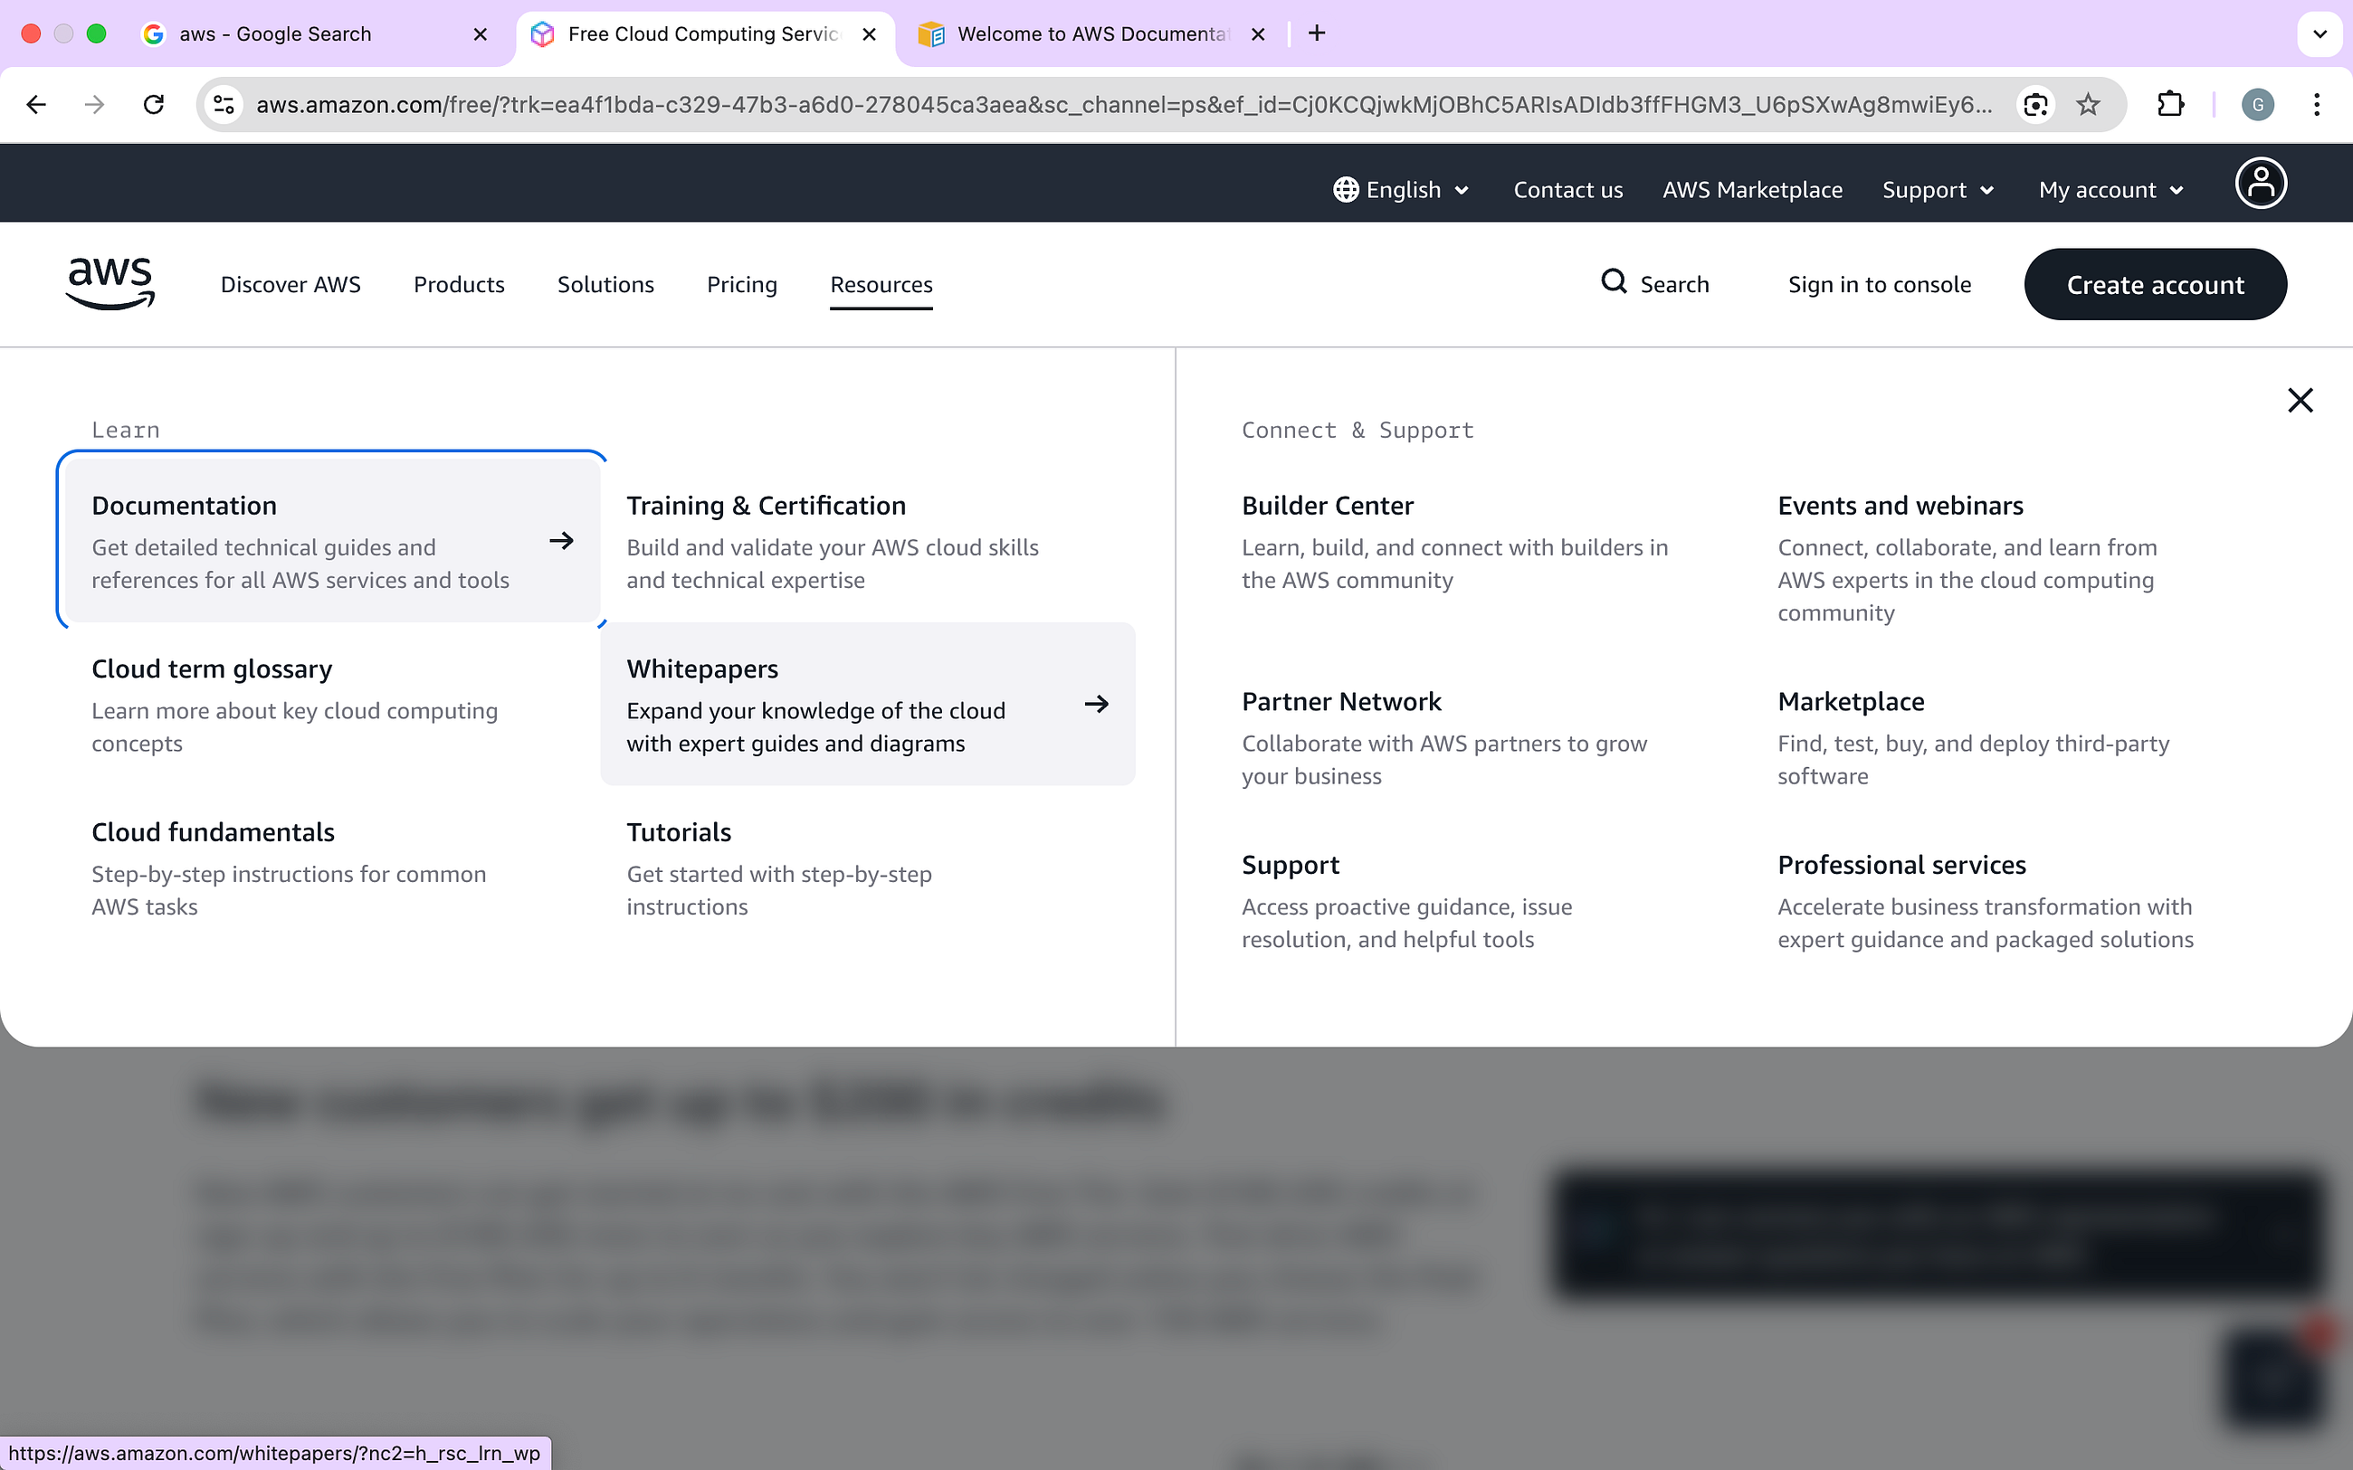The image size is (2353, 1470).
Task: Click the Documentation arrow icon
Action: coord(561,541)
